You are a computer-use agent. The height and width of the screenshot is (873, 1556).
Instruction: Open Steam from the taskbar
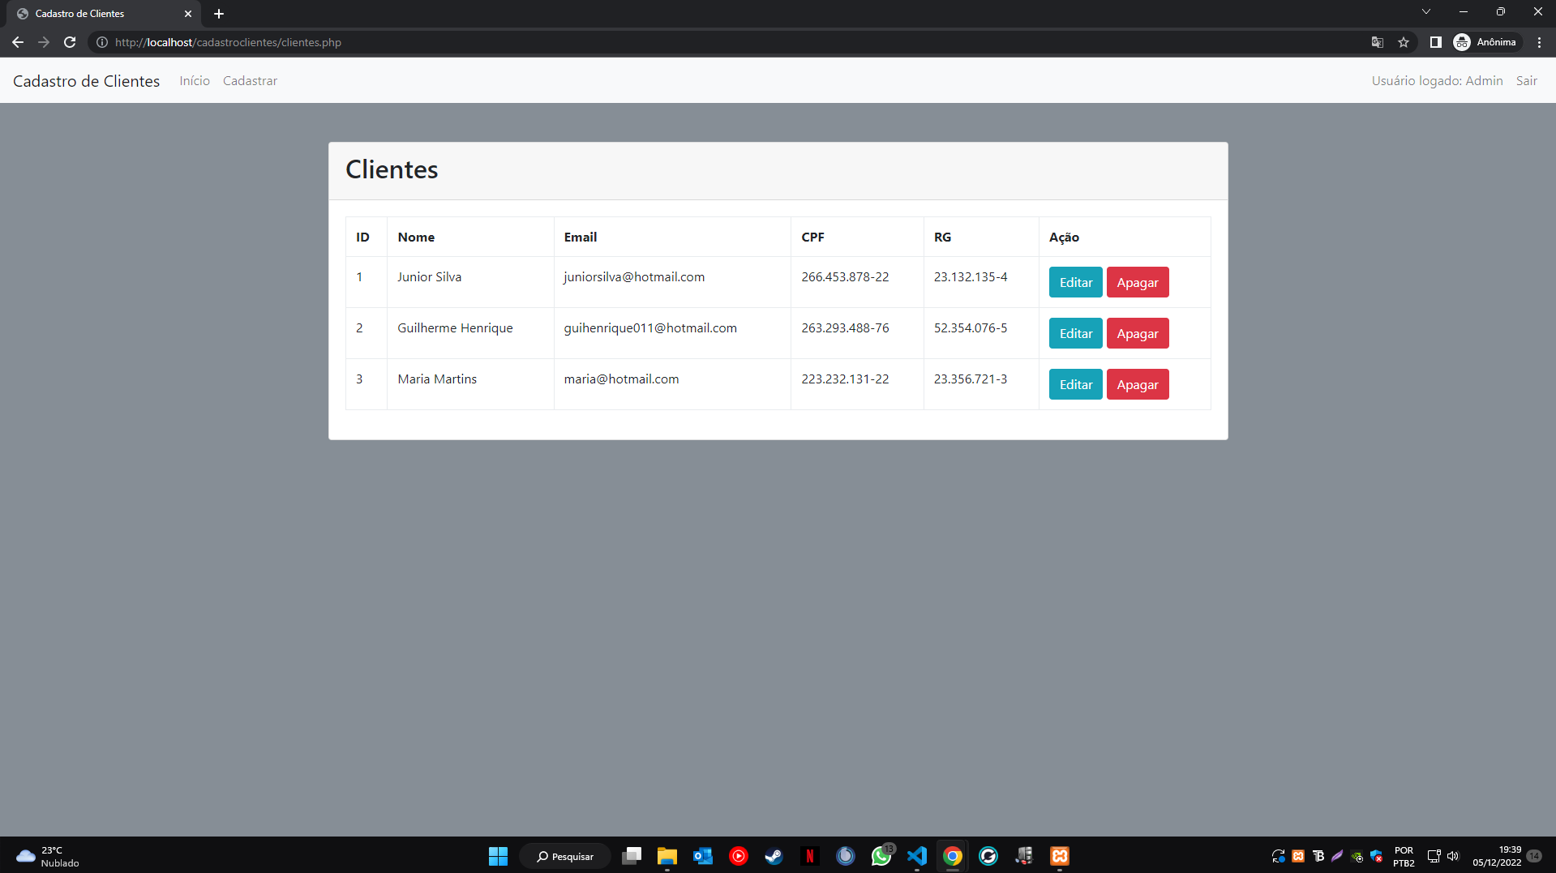click(x=774, y=856)
